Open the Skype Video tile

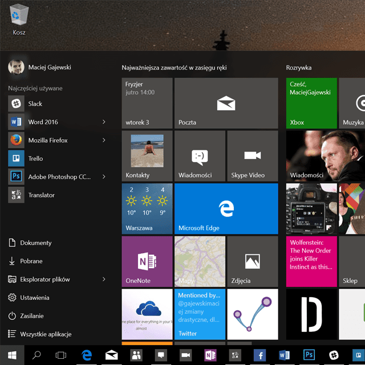coord(253,156)
